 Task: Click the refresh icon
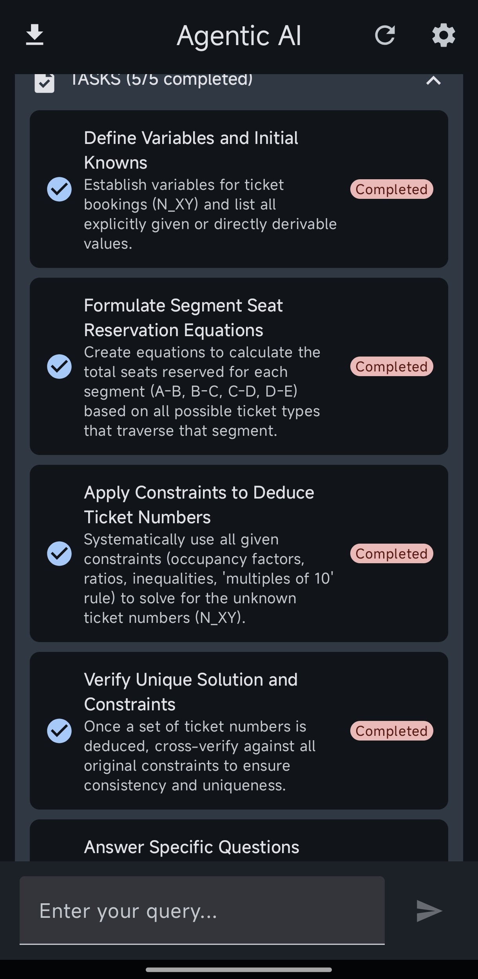pyautogui.click(x=385, y=35)
